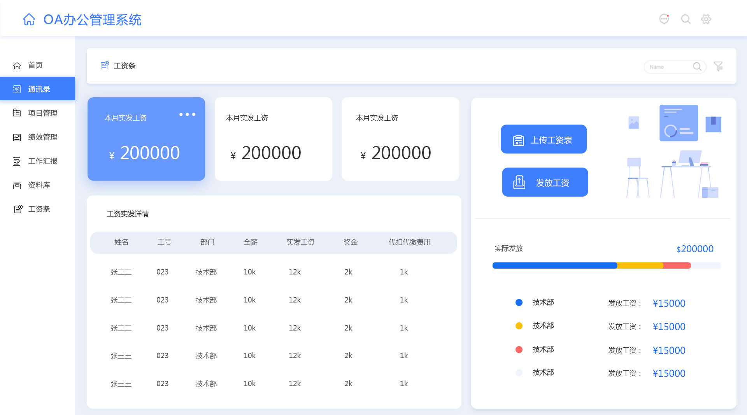747x415 pixels.
Task: Click the 上传工资表 button
Action: [x=544, y=139]
